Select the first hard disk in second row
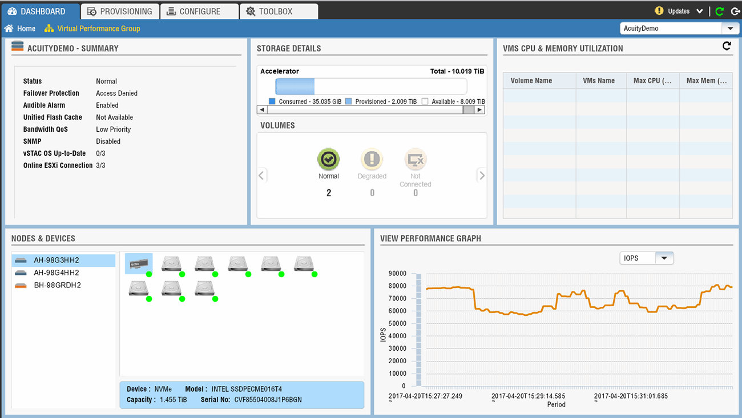742x418 pixels. [138, 289]
